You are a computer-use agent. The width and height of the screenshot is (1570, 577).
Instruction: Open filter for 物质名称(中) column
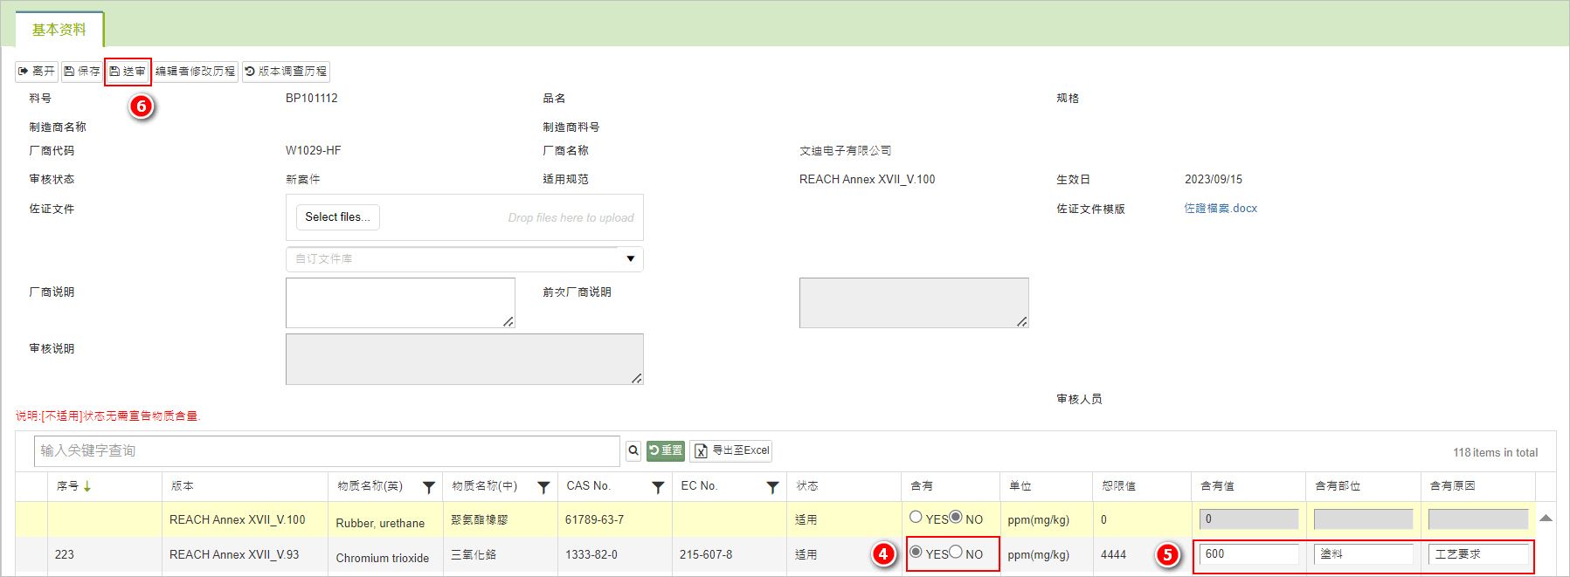(x=543, y=487)
